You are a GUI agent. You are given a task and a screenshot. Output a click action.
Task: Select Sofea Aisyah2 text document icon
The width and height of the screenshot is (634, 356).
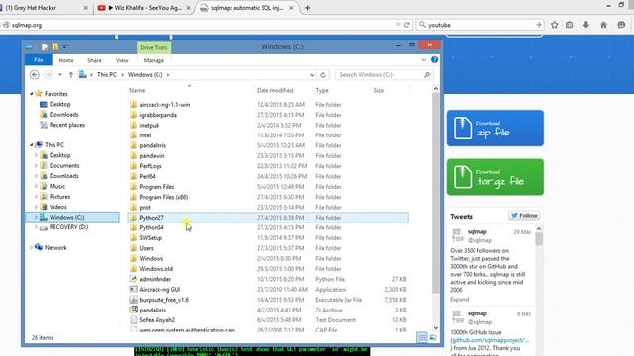(134, 320)
